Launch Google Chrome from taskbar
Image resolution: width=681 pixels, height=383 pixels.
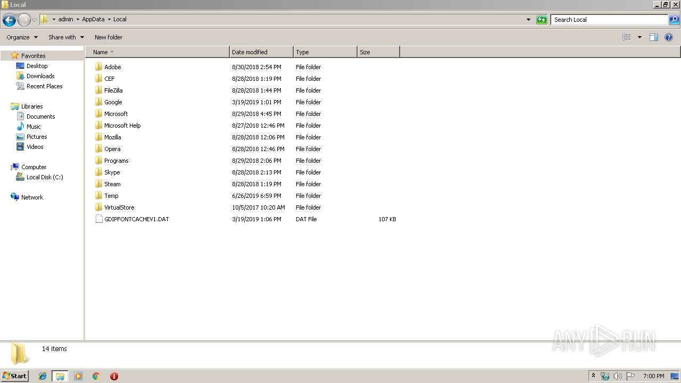tap(96, 376)
